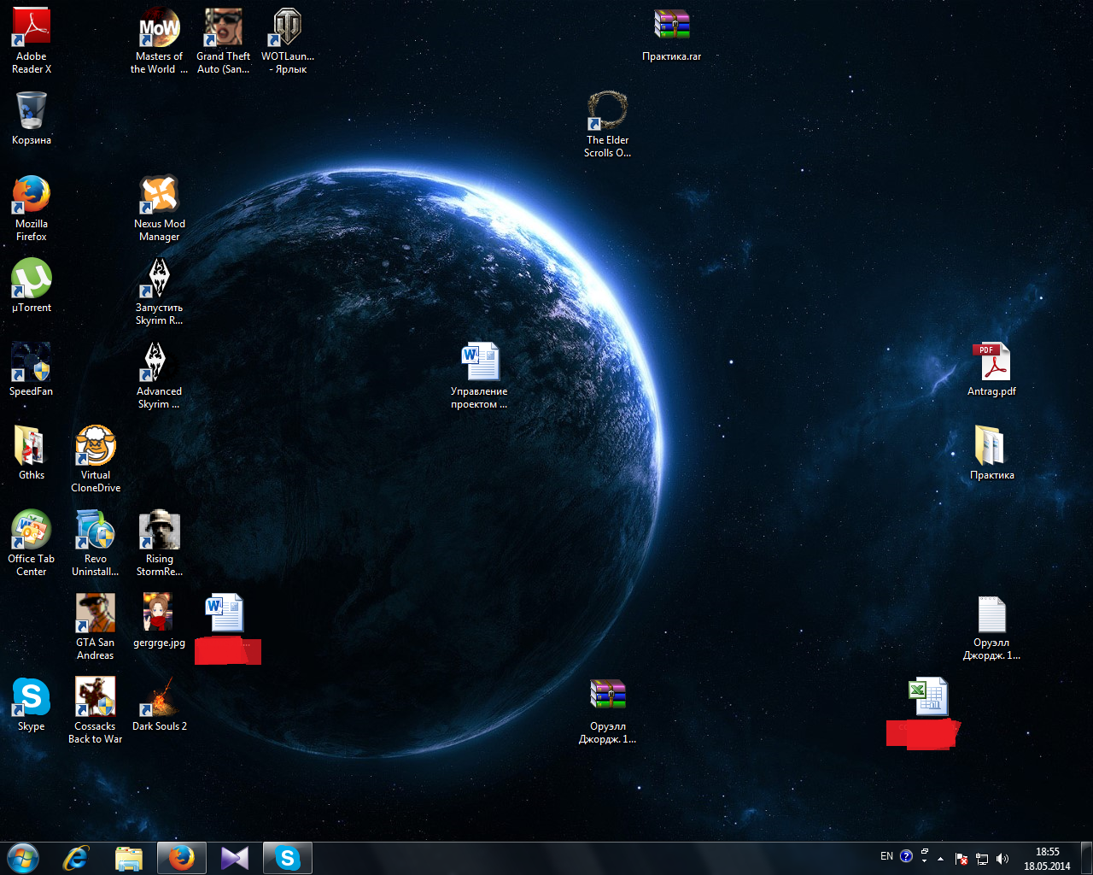Open the clock and date flyout
The height and width of the screenshot is (875, 1093).
pyautogui.click(x=1047, y=858)
